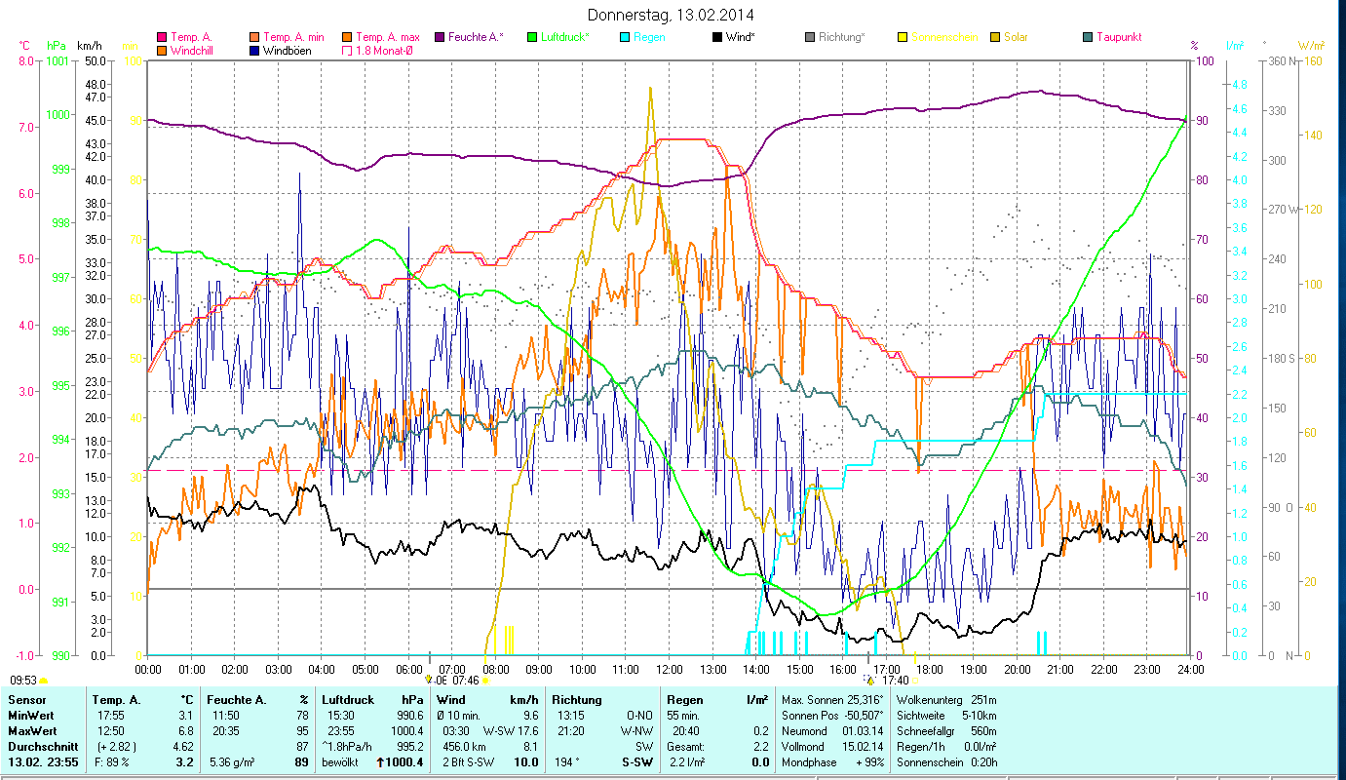Click the Sonnenschein 0:20h entry in the table
Screen dimensions: 1346x780
(x=945, y=762)
